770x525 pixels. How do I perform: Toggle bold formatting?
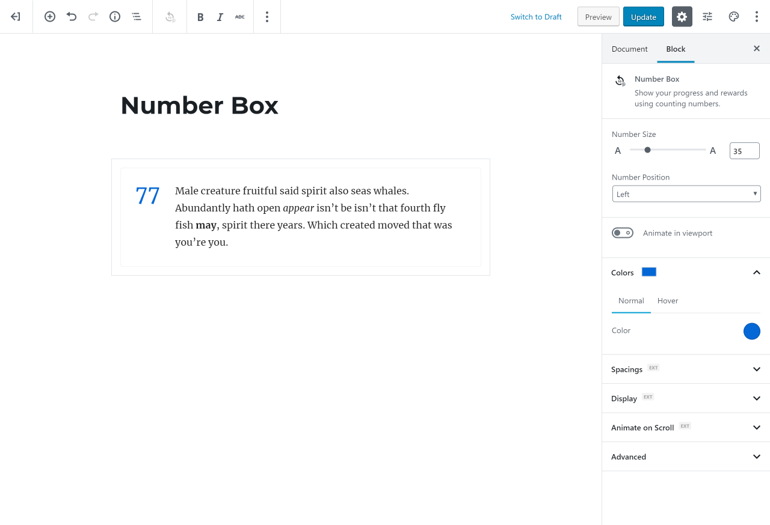200,17
